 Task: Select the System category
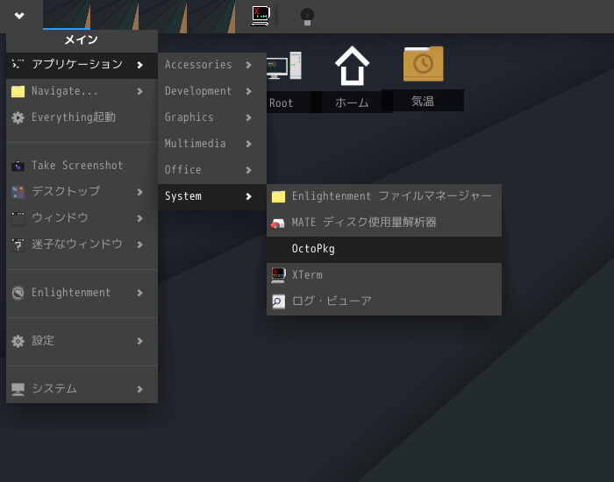click(212, 196)
